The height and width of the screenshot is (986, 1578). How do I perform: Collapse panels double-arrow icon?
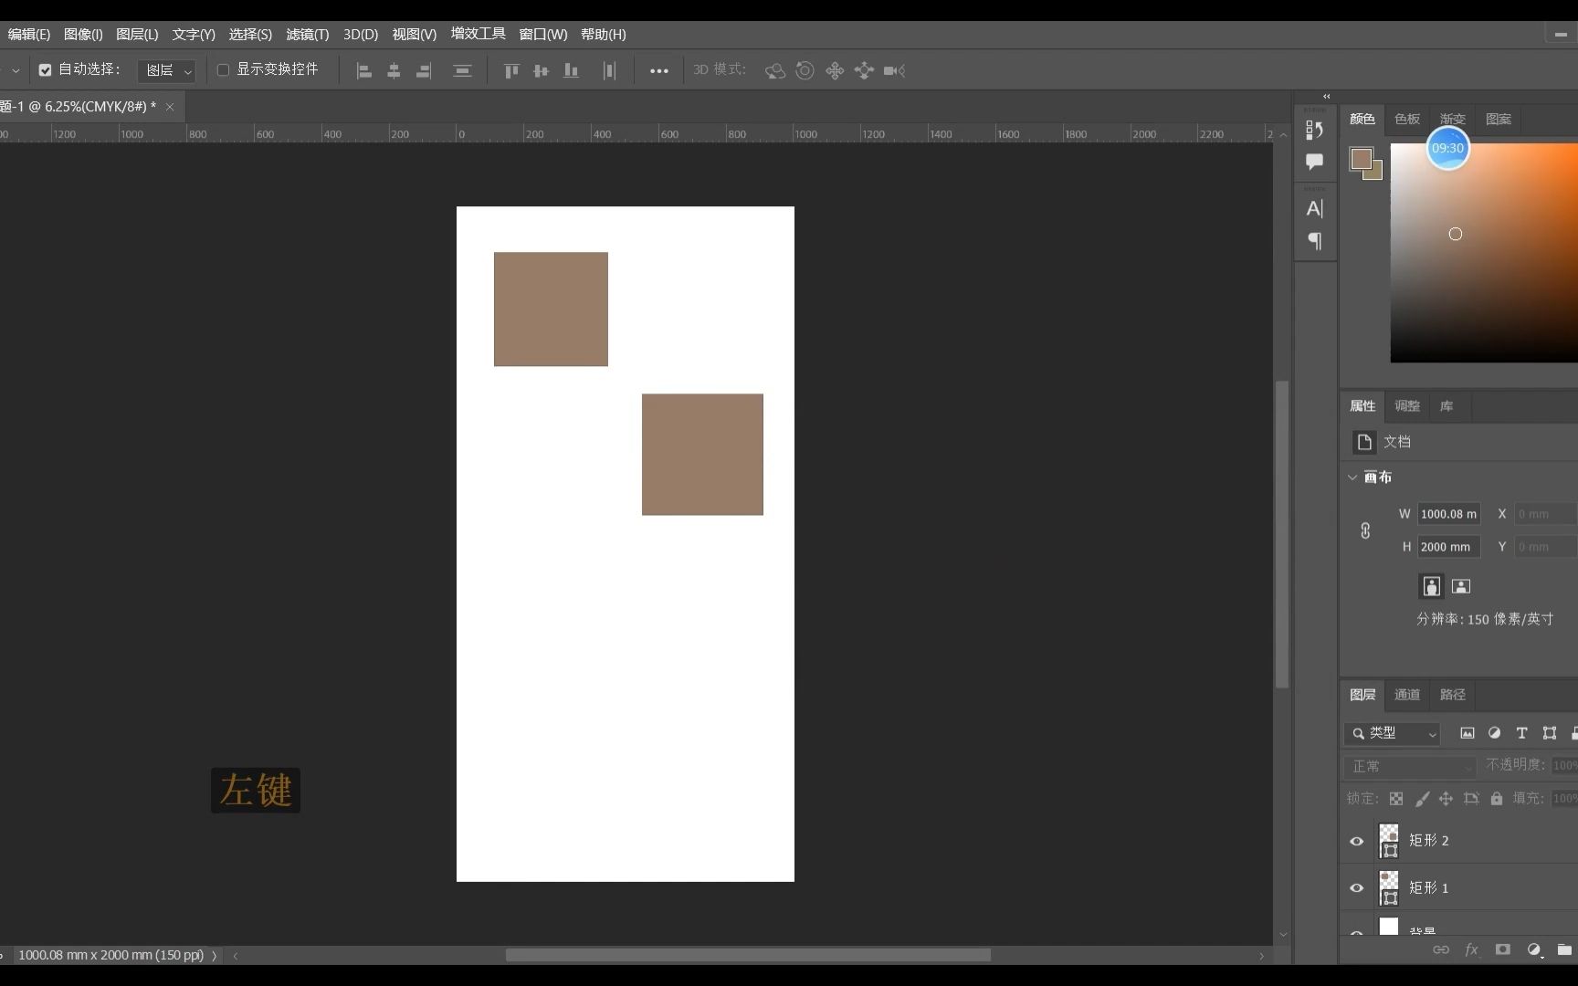1326,96
